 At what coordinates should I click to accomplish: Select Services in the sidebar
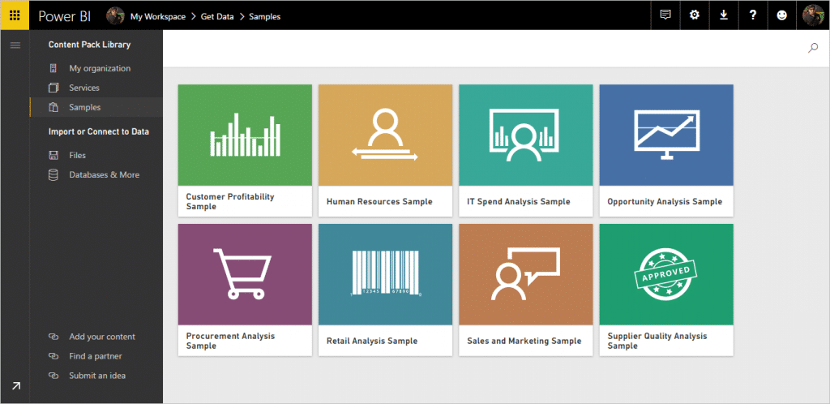(x=84, y=88)
